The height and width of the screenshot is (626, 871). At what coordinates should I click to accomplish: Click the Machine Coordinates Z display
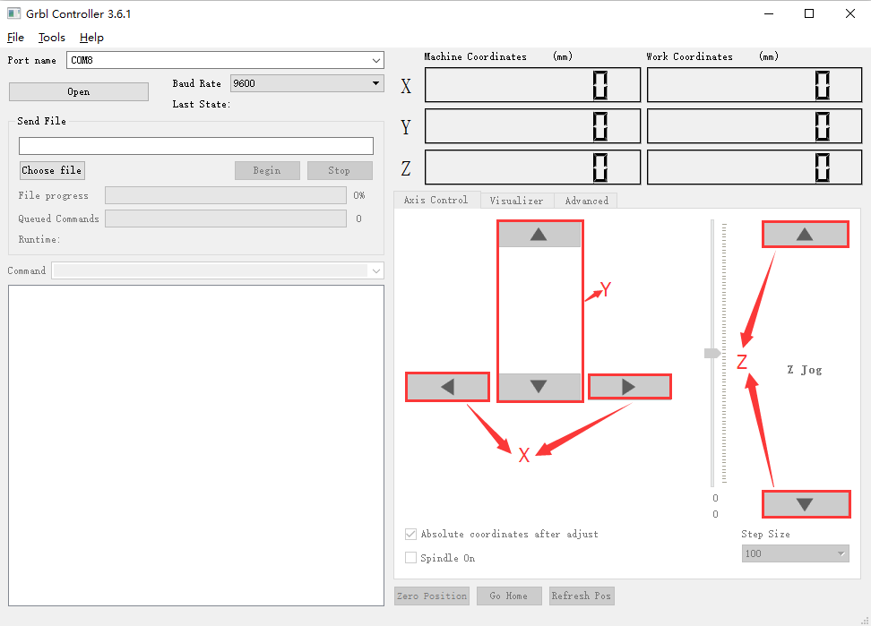tap(532, 167)
